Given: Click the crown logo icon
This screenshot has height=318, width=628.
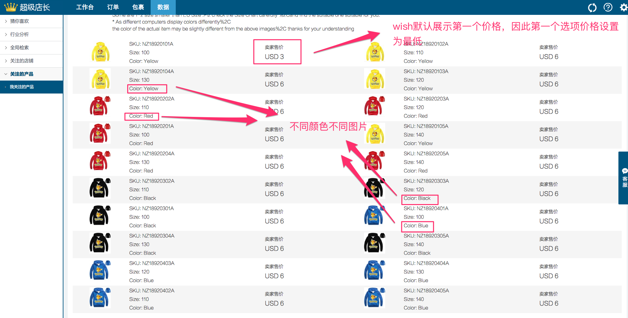Looking at the screenshot, I should pyautogui.click(x=11, y=7).
